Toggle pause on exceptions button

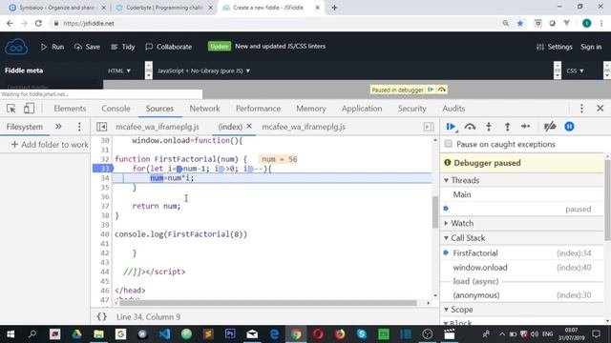tap(569, 127)
